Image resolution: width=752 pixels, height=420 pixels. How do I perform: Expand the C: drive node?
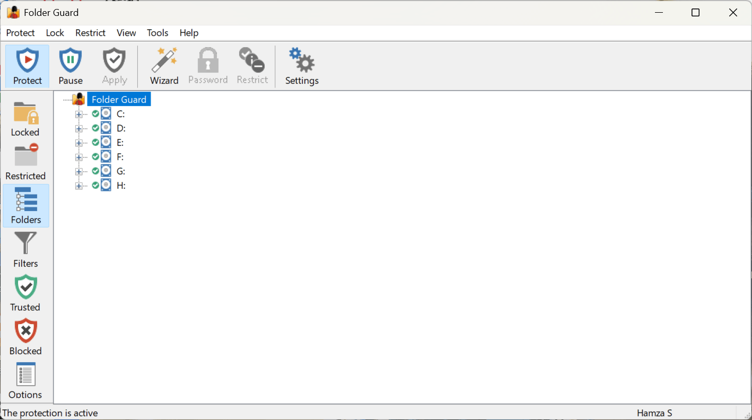click(x=79, y=115)
